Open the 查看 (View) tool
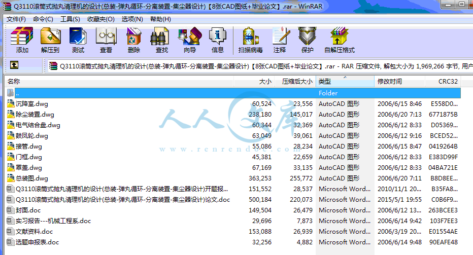This screenshot has width=473, height=255. [106, 40]
